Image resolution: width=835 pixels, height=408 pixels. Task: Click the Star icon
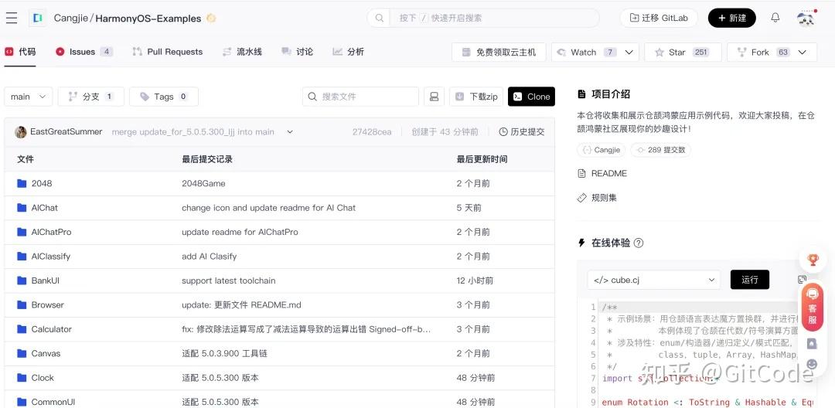659,52
